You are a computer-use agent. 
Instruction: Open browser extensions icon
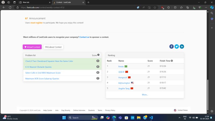click(x=169, y=8)
